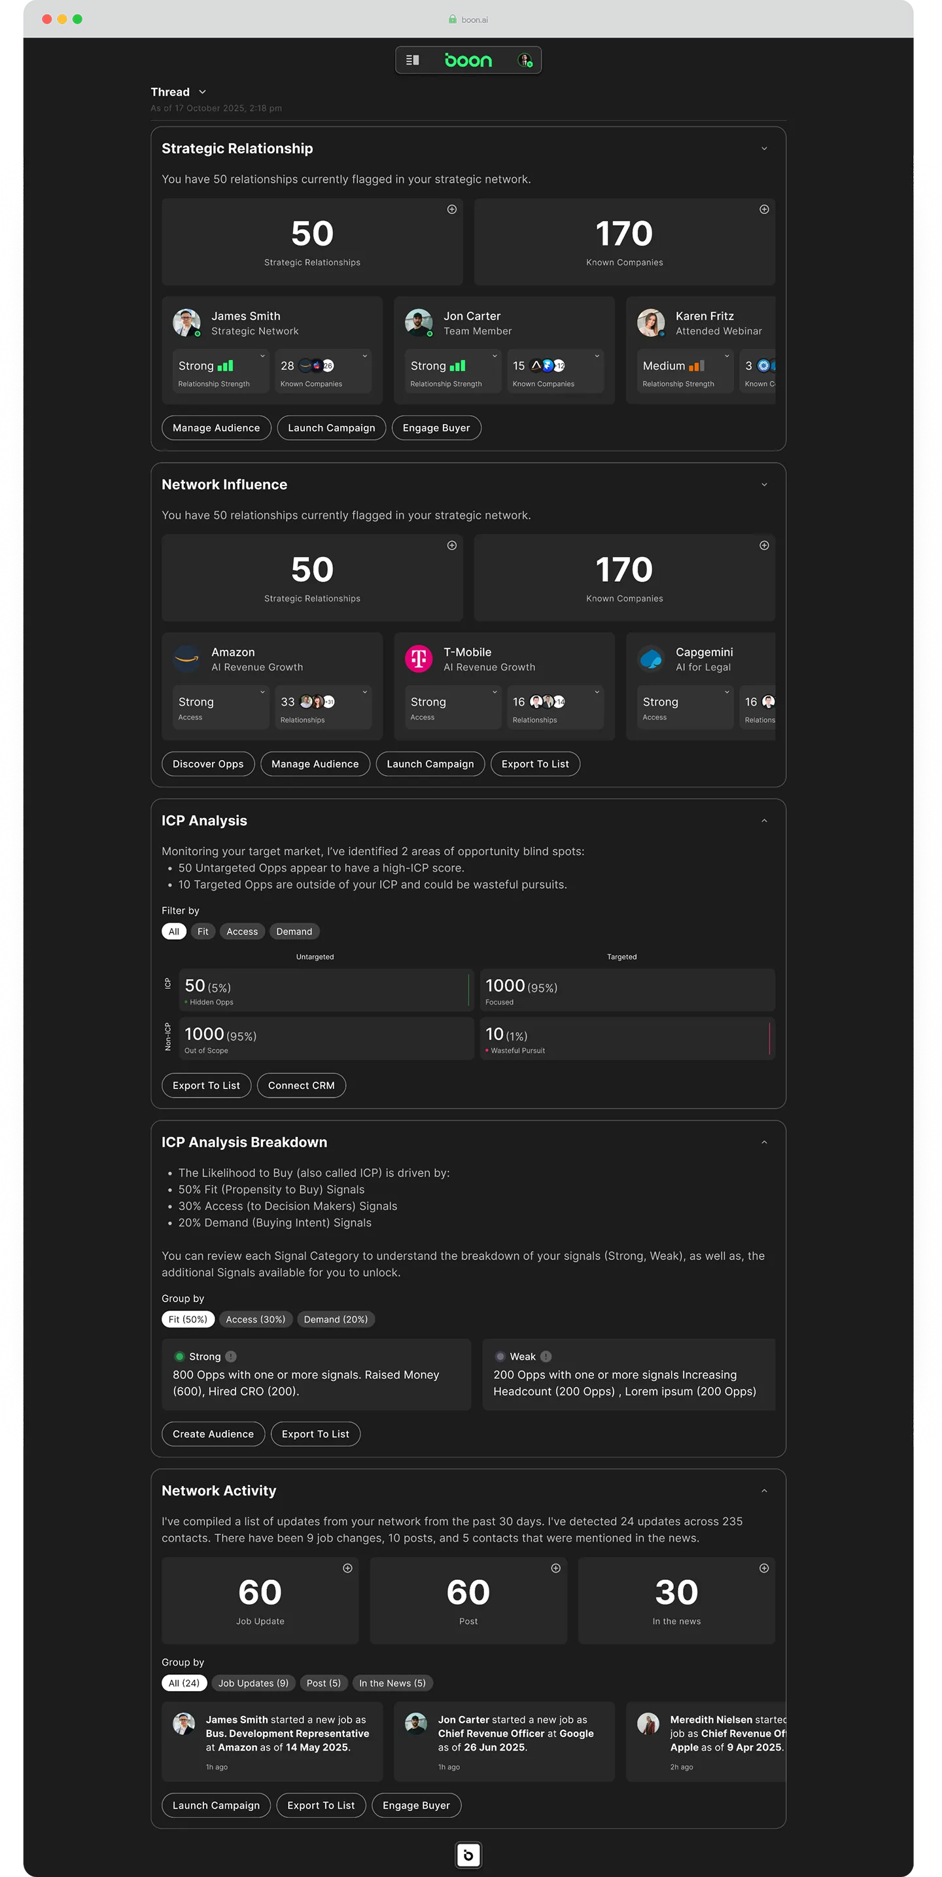
Task: Click Karen Fritz's avatar
Action: (x=651, y=323)
